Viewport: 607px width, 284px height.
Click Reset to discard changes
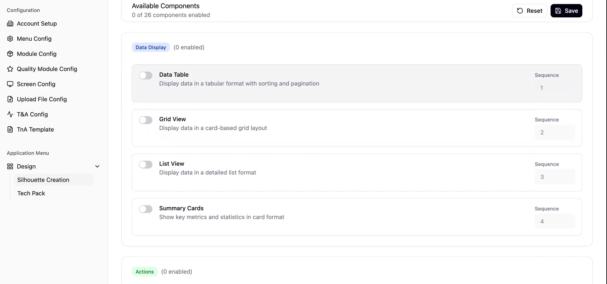(530, 10)
